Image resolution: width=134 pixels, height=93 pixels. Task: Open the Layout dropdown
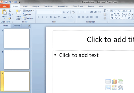coord(28,11)
